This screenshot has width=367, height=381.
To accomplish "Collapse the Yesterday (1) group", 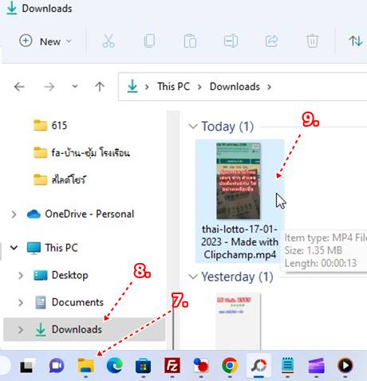I will (x=193, y=277).
